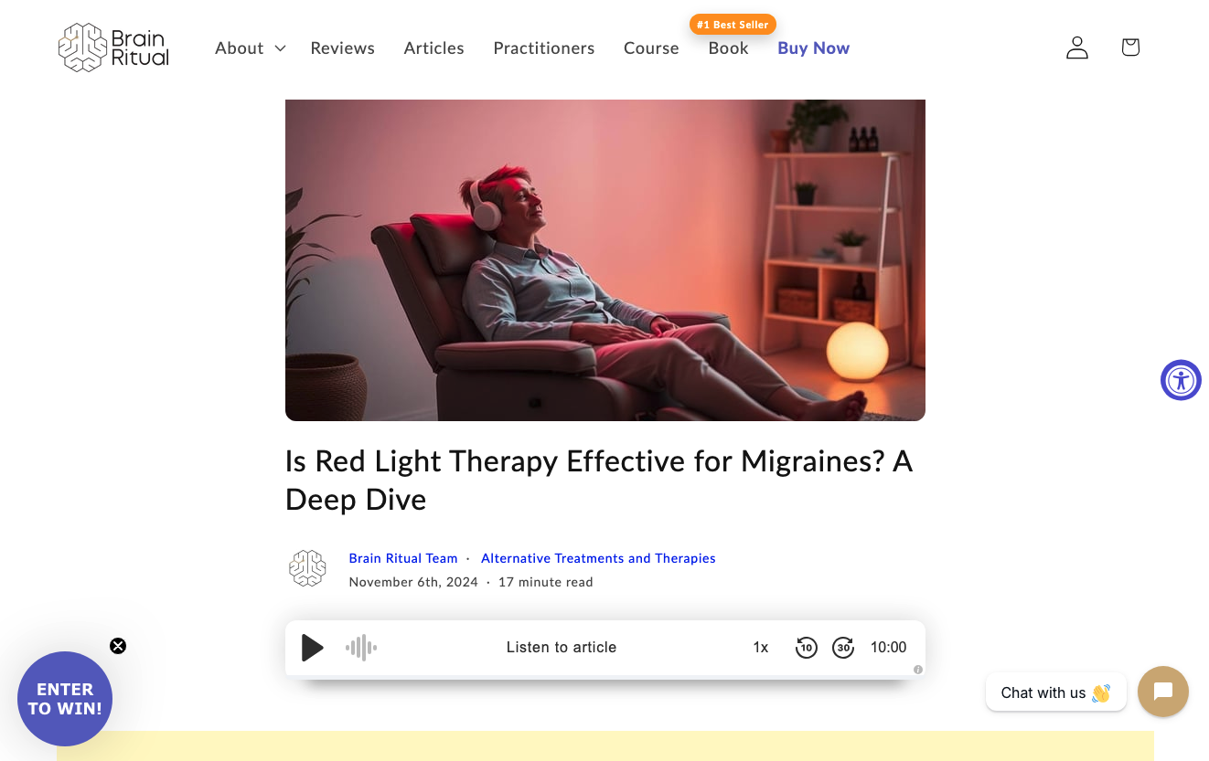
Task: Expand the About menu chevron
Action: click(x=280, y=48)
